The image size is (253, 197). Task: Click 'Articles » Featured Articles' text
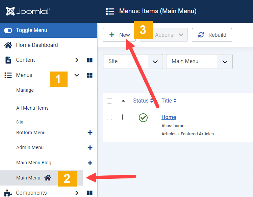[x=187, y=134]
